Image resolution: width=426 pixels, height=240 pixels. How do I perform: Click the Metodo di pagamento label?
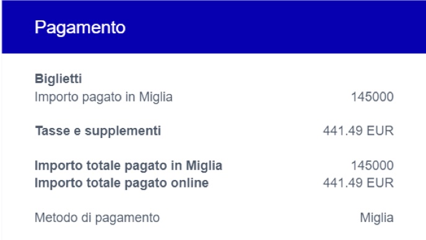click(x=97, y=218)
